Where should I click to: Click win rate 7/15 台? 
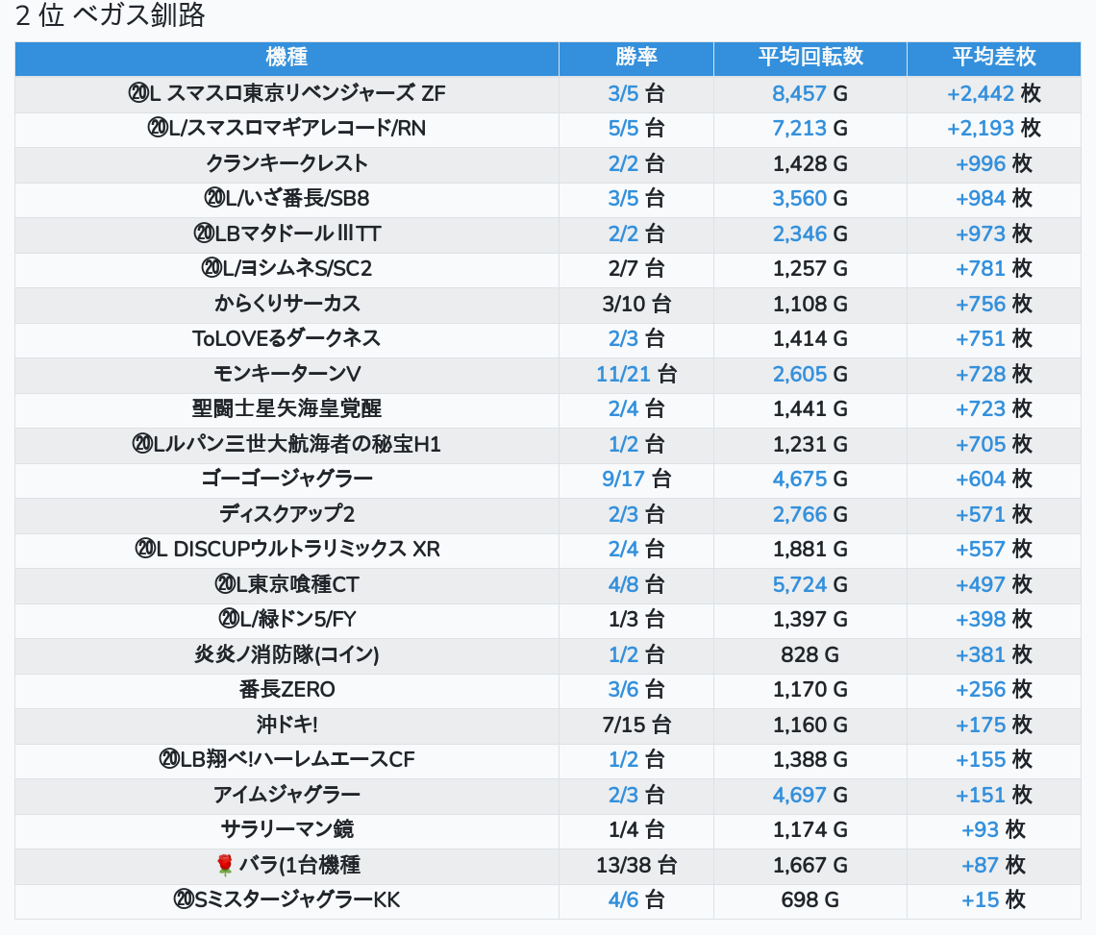(x=636, y=725)
